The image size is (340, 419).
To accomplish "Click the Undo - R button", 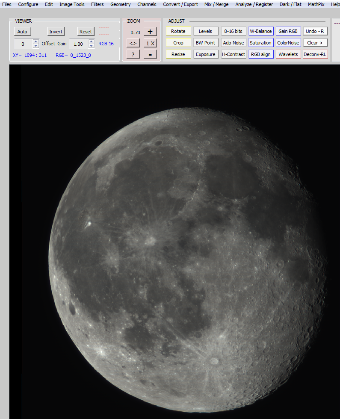I will tap(315, 31).
